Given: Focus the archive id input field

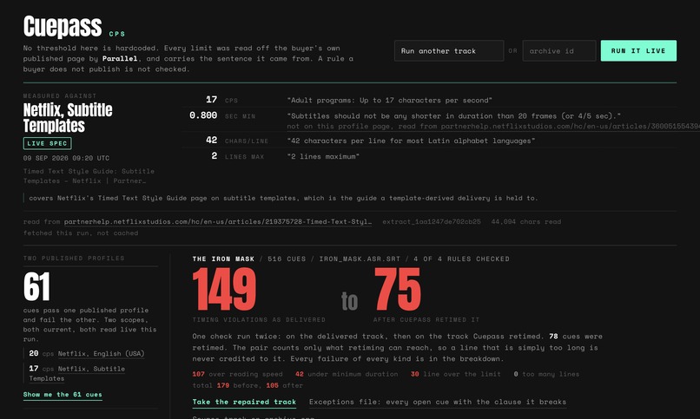Looking at the screenshot, I should click(559, 51).
